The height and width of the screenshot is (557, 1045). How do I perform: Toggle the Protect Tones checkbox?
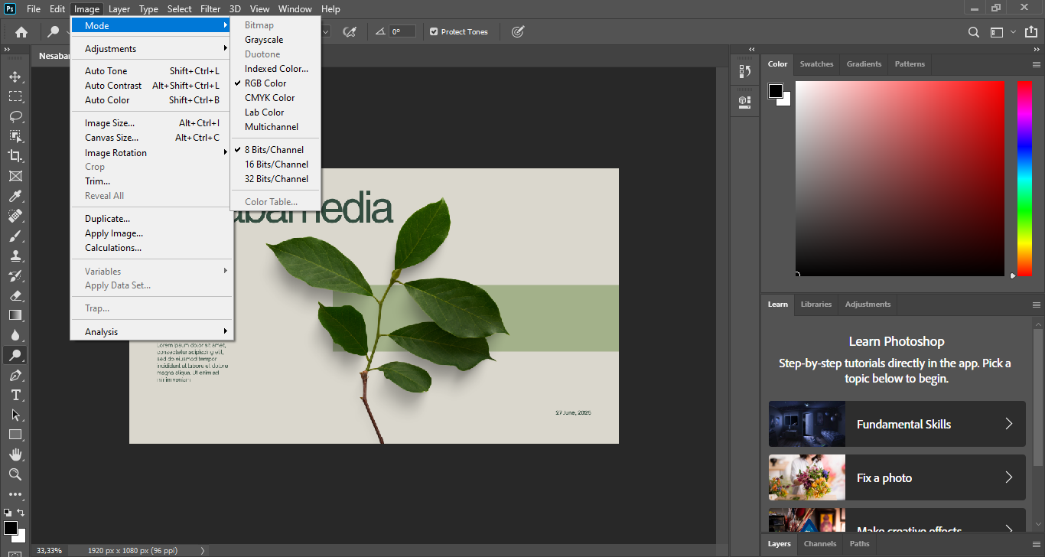434,32
